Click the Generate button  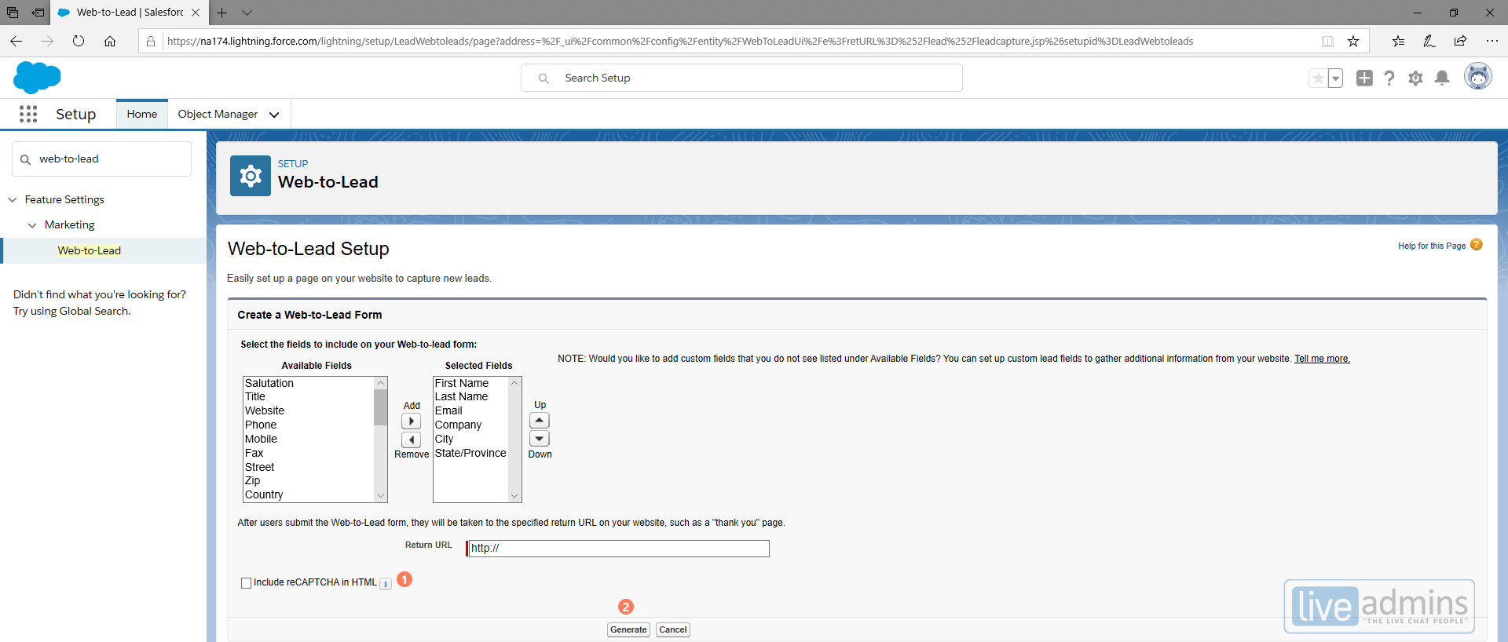pos(628,629)
